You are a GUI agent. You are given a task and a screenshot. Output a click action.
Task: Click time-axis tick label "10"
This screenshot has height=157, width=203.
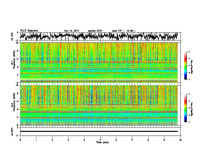pyautogui.click(x=180, y=140)
